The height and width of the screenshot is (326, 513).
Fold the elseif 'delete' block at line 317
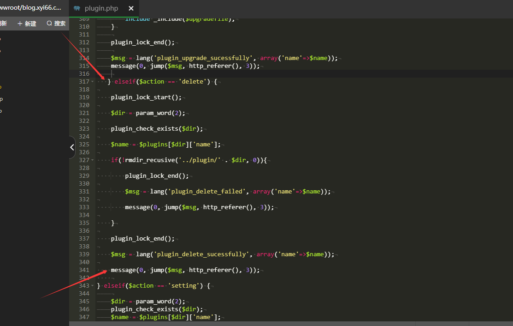coord(93,82)
